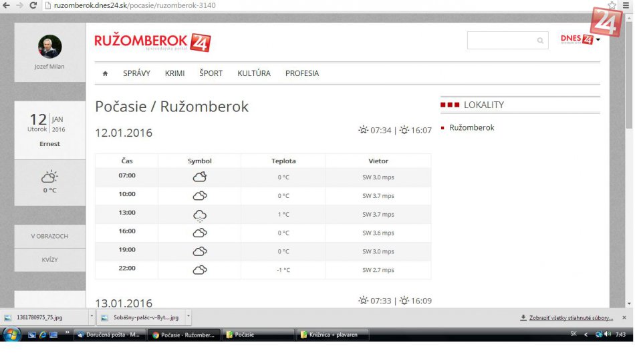The image size is (635, 356).
Task: Navigate to the KULTÚRA section
Action: (254, 73)
